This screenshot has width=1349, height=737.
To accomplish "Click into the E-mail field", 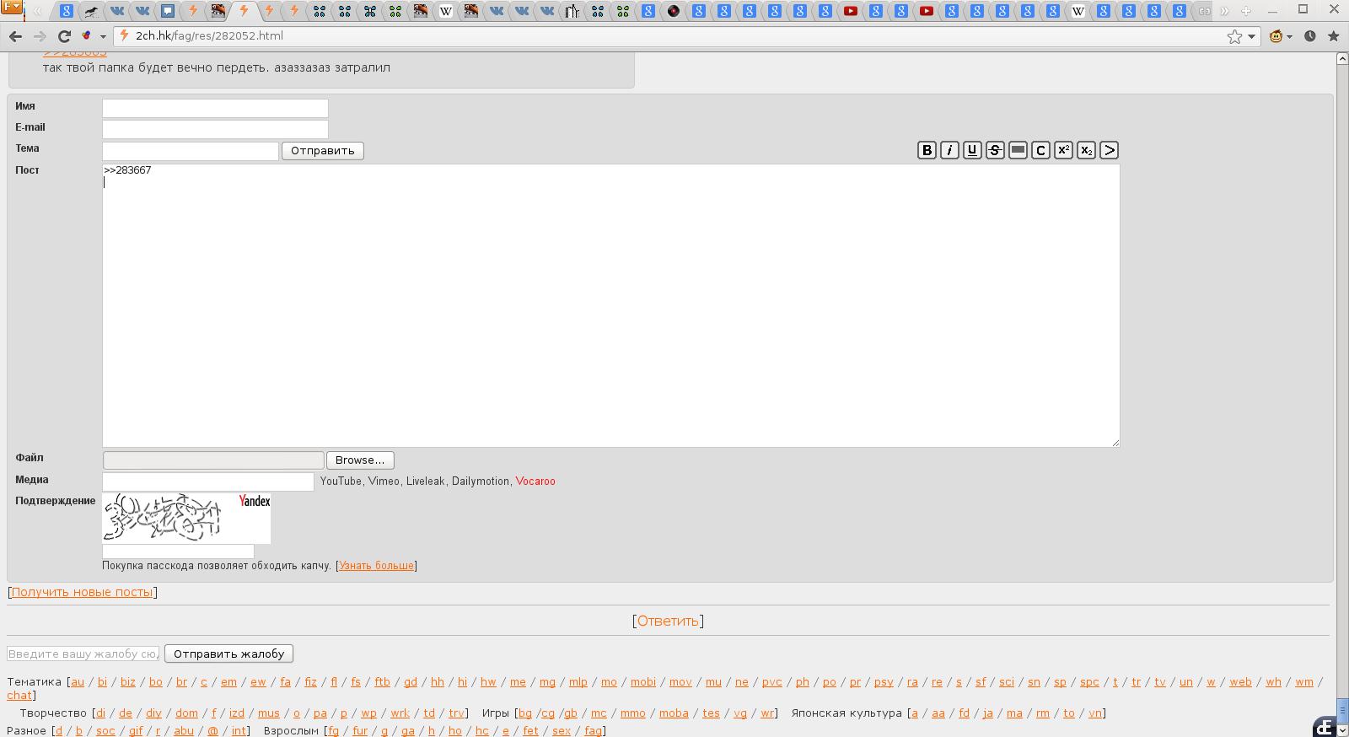I will point(215,129).
